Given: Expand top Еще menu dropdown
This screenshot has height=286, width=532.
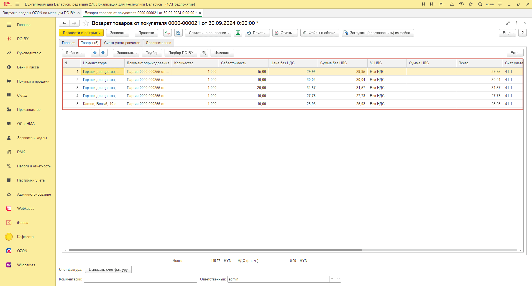Looking at the screenshot, I should pyautogui.click(x=507, y=33).
